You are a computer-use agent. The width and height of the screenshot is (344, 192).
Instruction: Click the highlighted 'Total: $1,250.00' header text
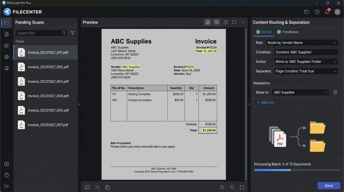pos(206,51)
